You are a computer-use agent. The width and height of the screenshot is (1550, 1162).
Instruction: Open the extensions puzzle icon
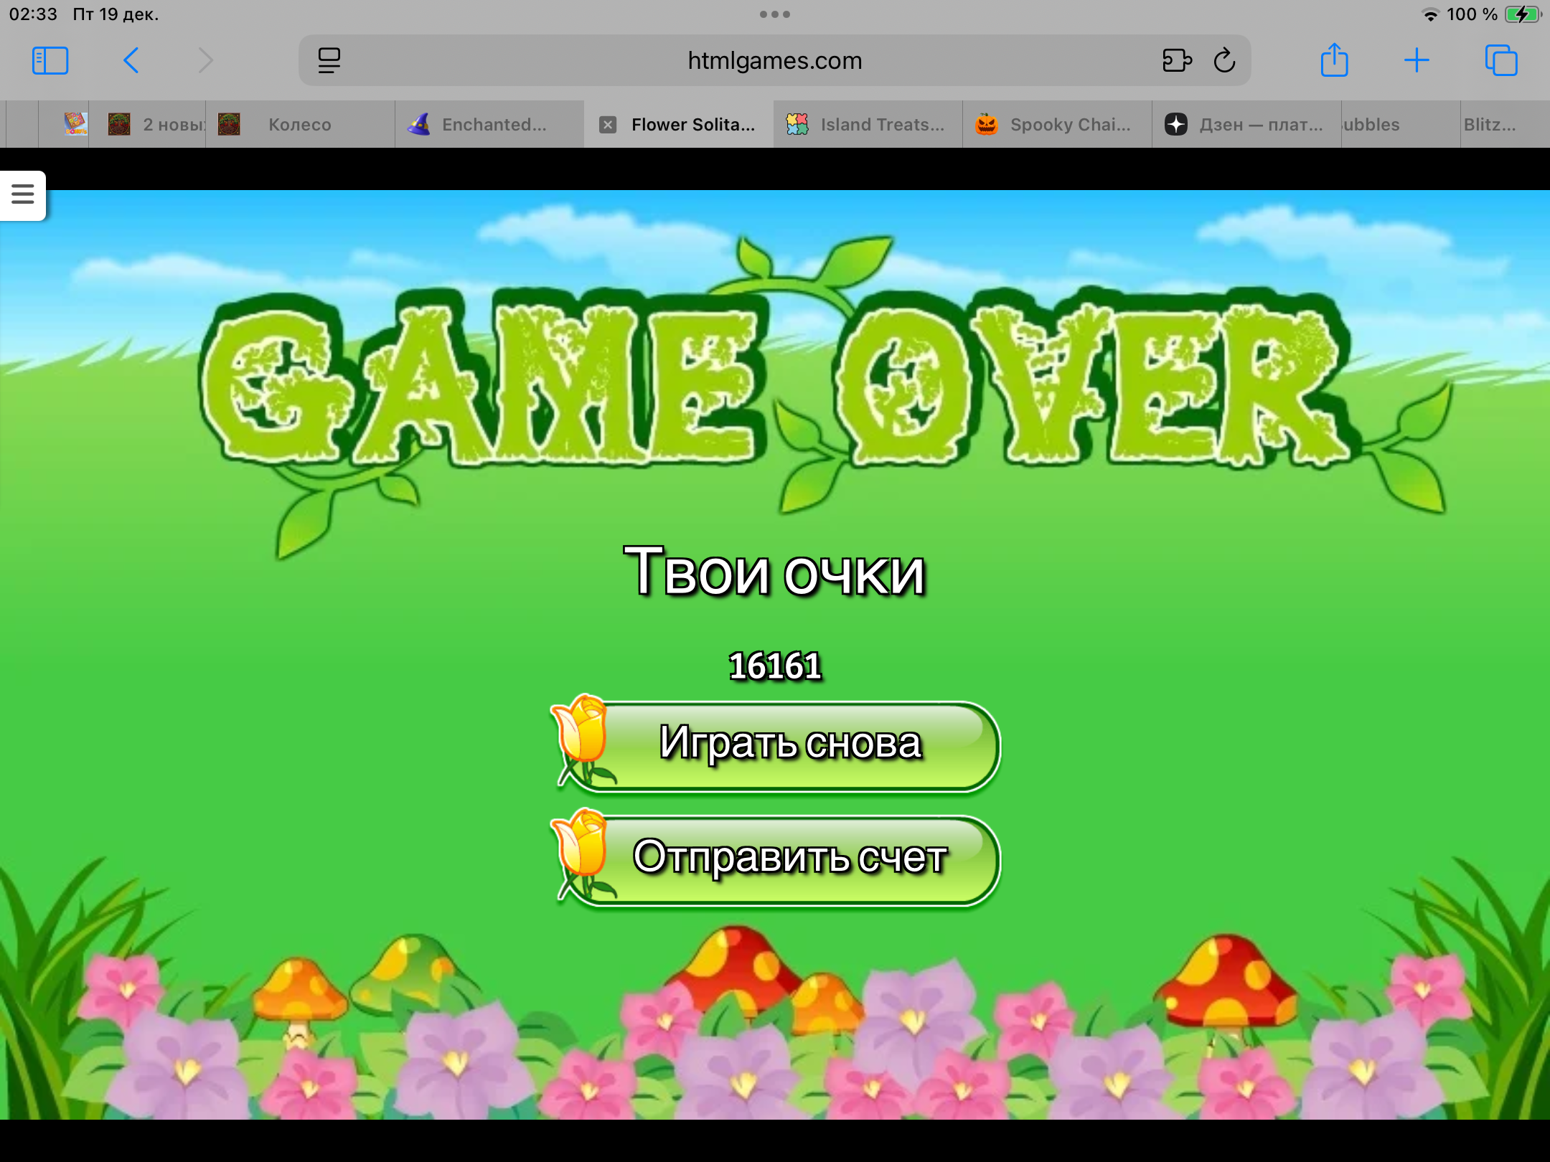click(1177, 61)
